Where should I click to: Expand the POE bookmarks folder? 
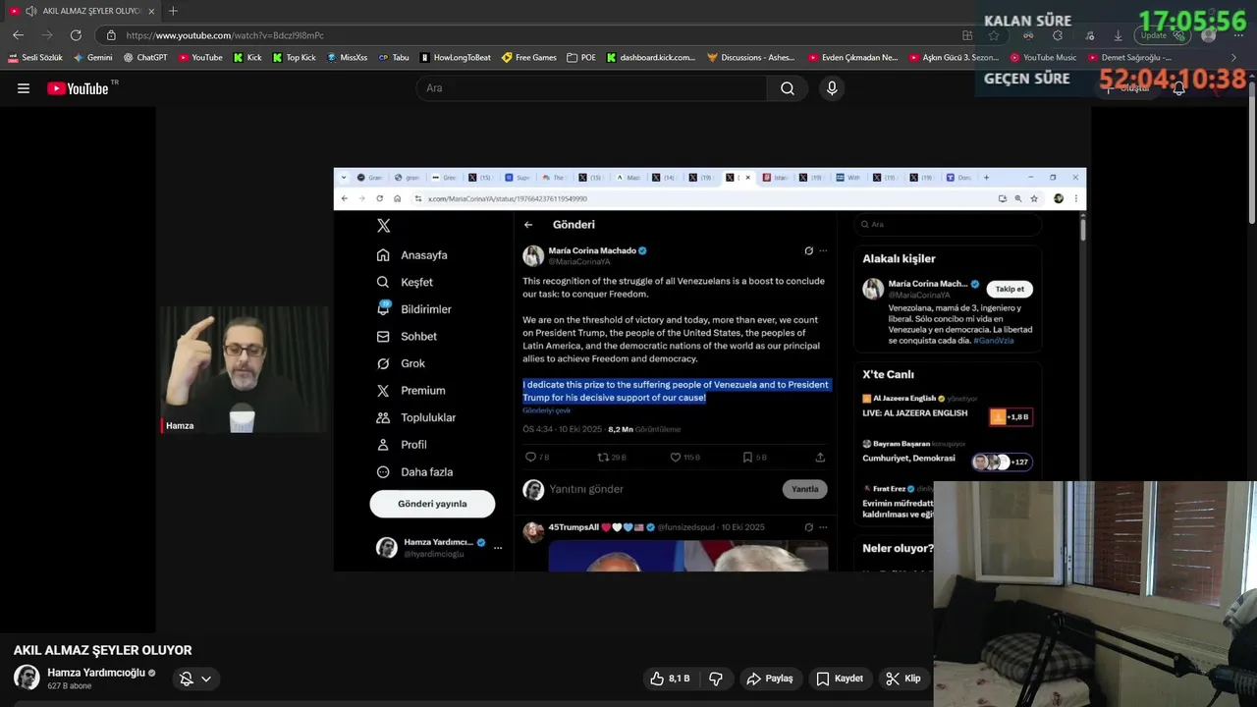(x=581, y=58)
